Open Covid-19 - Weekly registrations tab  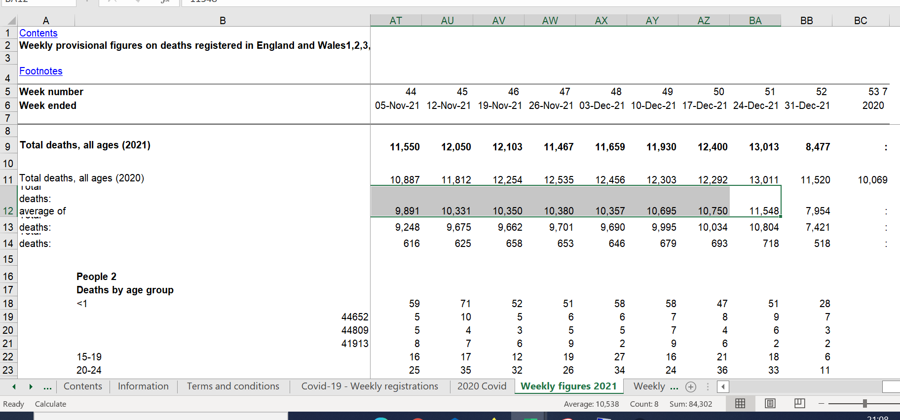pyautogui.click(x=370, y=386)
